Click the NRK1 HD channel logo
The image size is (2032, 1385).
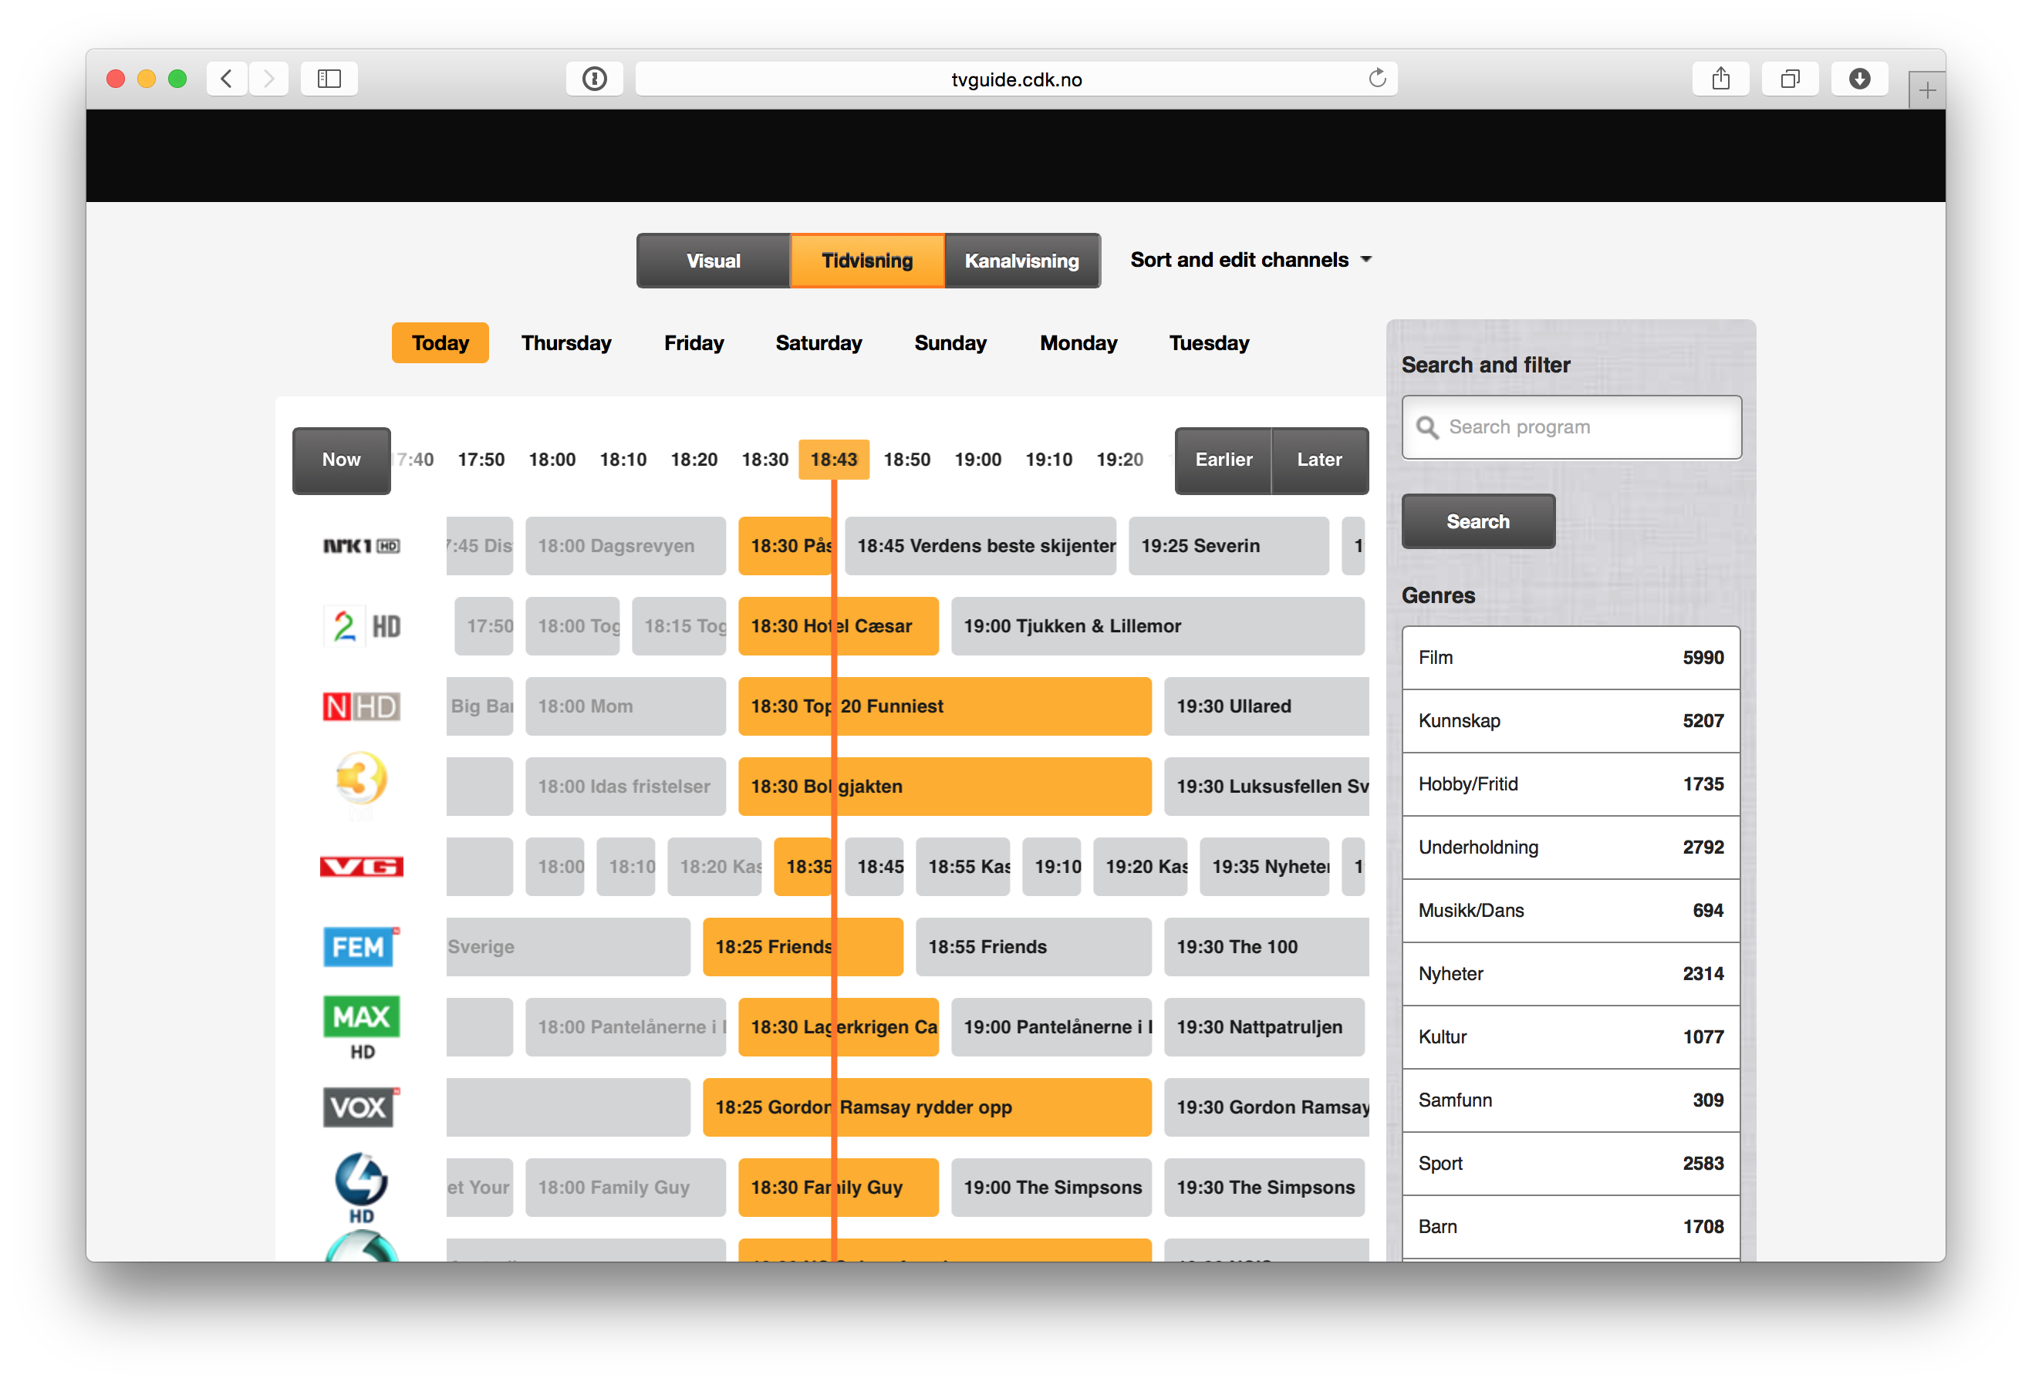tap(361, 546)
